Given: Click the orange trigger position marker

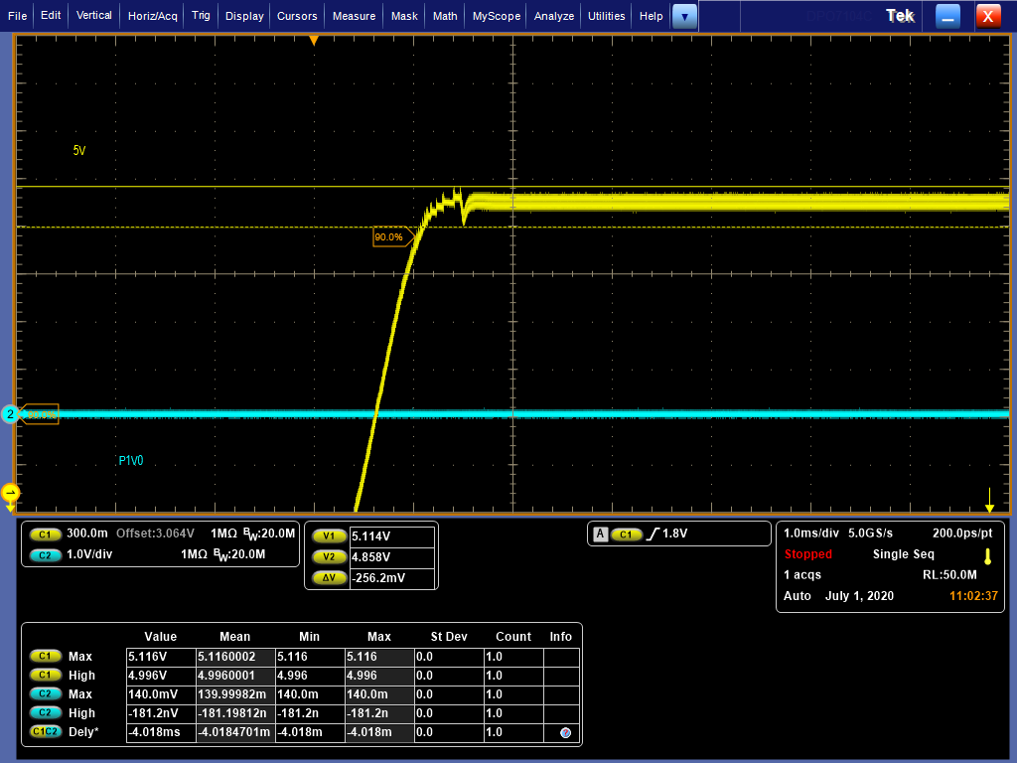Looking at the screenshot, I should tap(314, 41).
